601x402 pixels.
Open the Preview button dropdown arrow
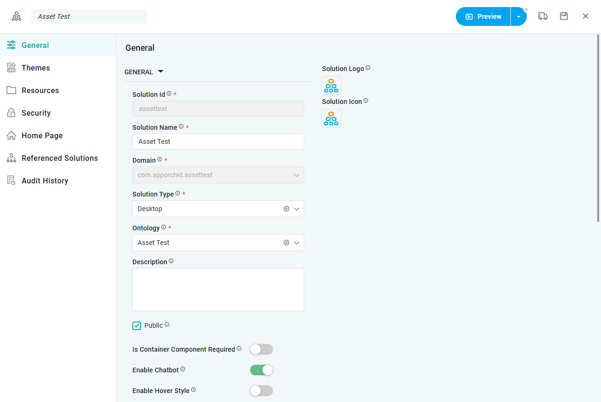(x=518, y=16)
